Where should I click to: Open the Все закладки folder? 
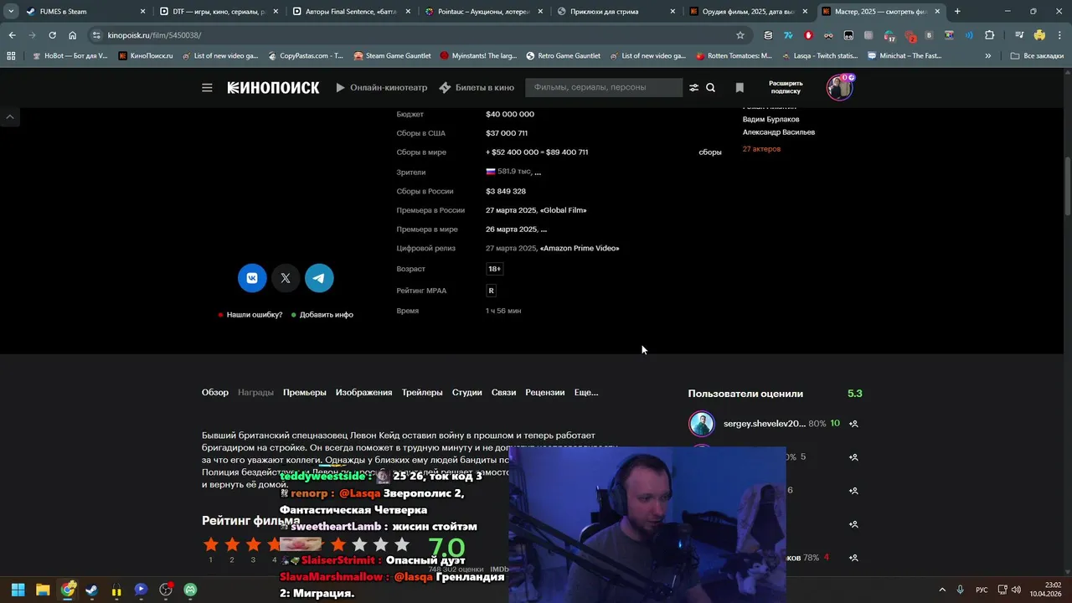point(1037,56)
